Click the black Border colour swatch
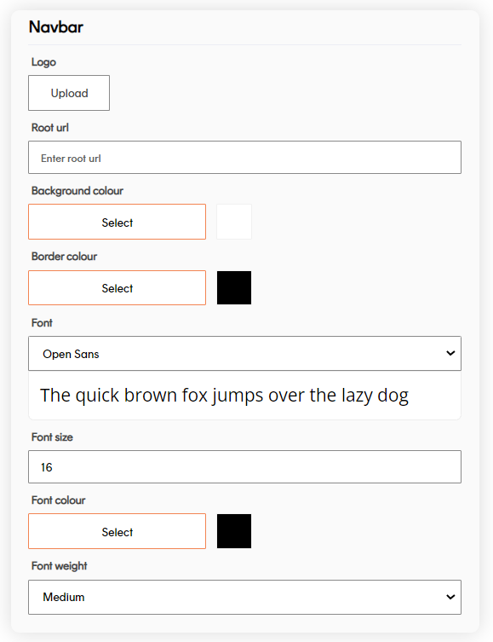This screenshot has height=642, width=493. click(234, 288)
